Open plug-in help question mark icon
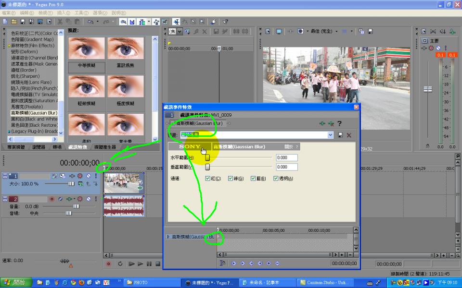Screen dimensions: 462x288 pyautogui.click(x=339, y=124)
